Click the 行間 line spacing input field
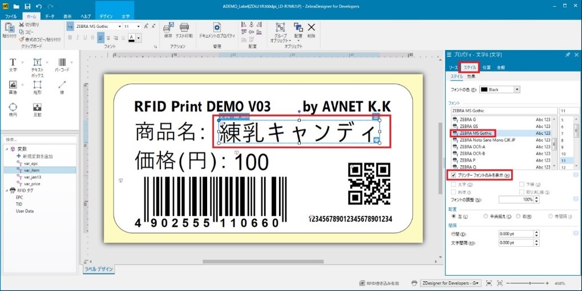Viewport: 582px width, 291px height. click(x=515, y=234)
